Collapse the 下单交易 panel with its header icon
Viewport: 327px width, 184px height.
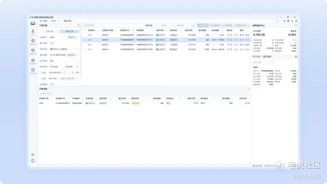(79, 25)
